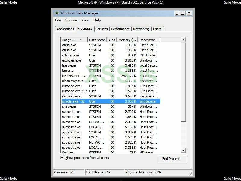This screenshot has height=181, width=241.
Task: Open the File menu
Action: tap(58, 20)
